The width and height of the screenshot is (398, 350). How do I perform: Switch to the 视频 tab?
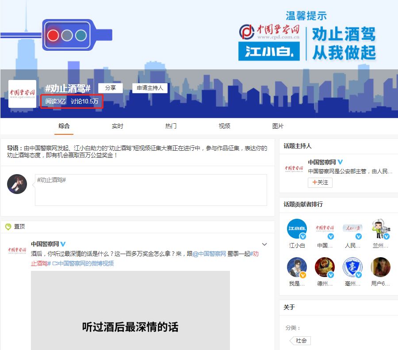[224, 126]
